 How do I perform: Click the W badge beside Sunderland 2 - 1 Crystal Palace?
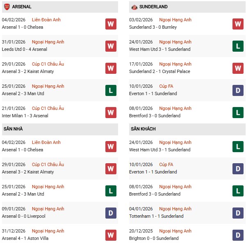(238, 68)
